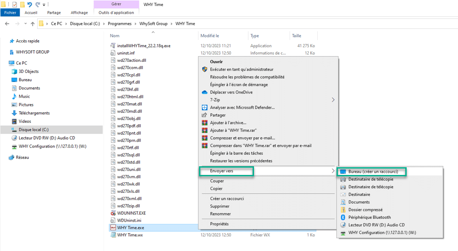This screenshot has width=458, height=251.
Task: Select WHYSOFT GROUP in the navigation pane
Action: (33, 52)
